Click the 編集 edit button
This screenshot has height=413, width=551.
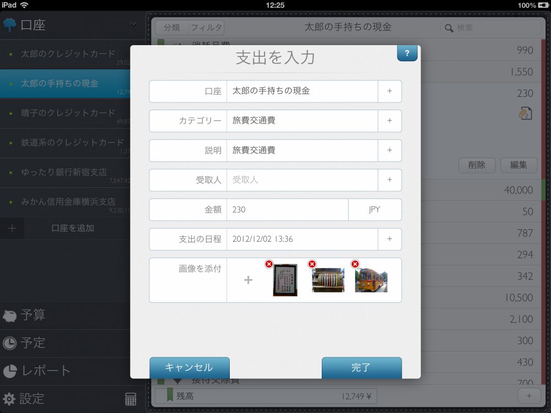tap(518, 165)
